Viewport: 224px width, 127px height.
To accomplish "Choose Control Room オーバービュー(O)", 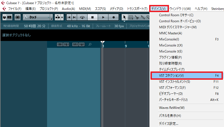I will [x=187, y=21].
